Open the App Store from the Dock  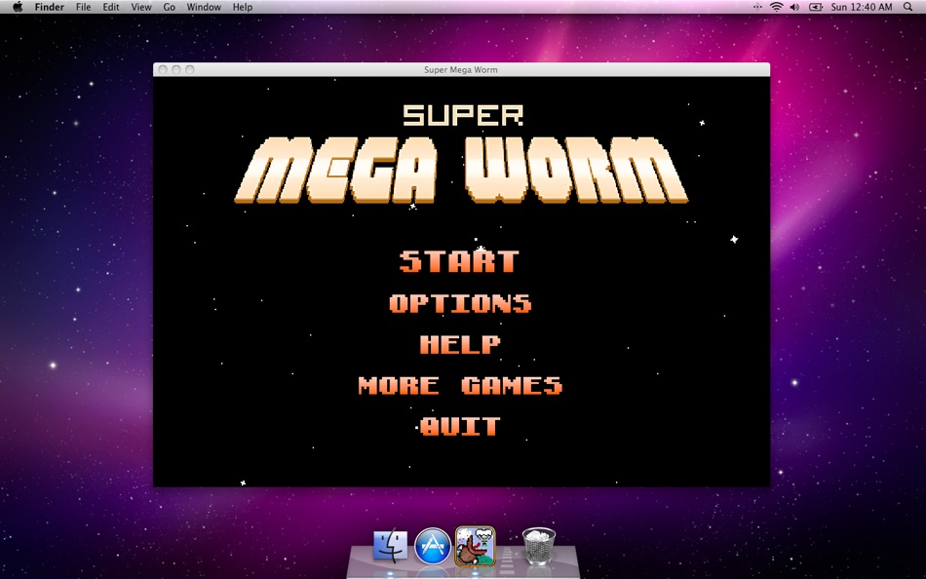point(432,545)
